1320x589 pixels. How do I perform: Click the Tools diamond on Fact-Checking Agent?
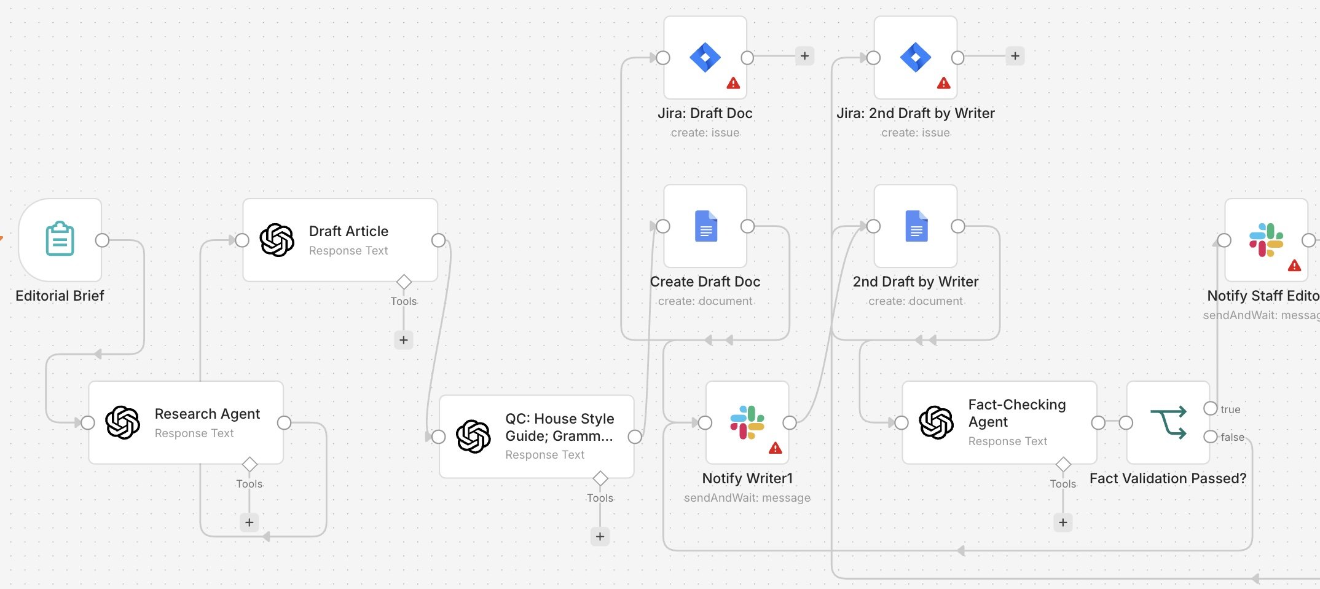click(1063, 464)
